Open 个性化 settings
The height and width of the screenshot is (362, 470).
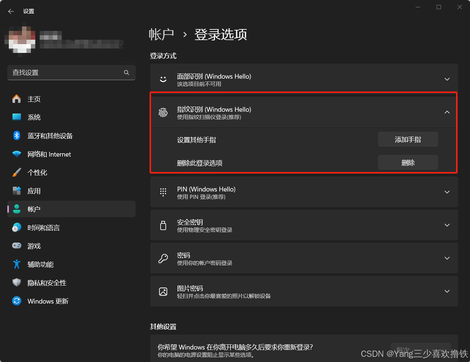tap(71, 172)
